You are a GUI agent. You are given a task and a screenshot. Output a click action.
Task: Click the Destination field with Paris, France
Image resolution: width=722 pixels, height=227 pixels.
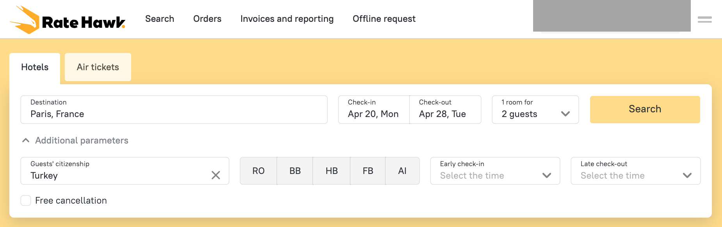174,110
